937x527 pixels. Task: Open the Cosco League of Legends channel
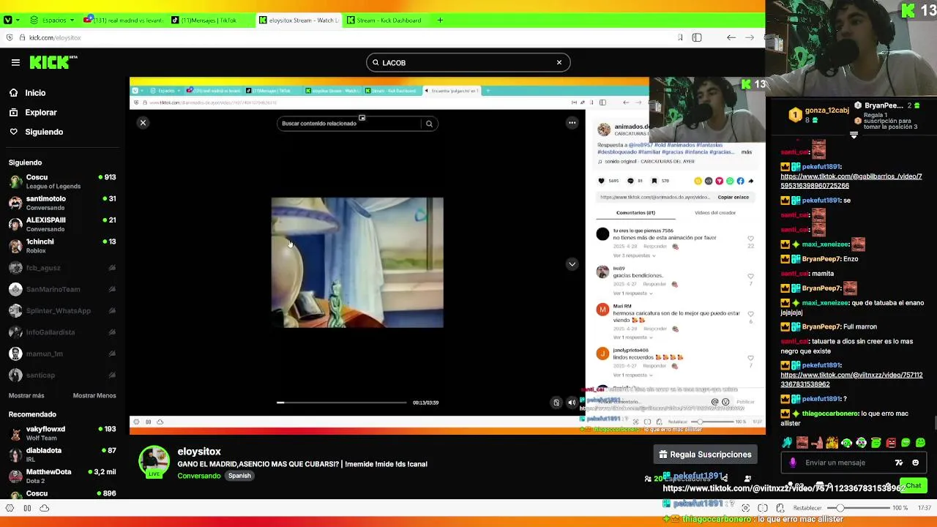tap(62, 181)
